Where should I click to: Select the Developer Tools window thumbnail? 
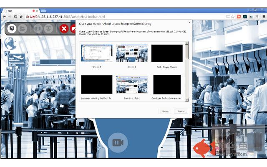[167, 84]
